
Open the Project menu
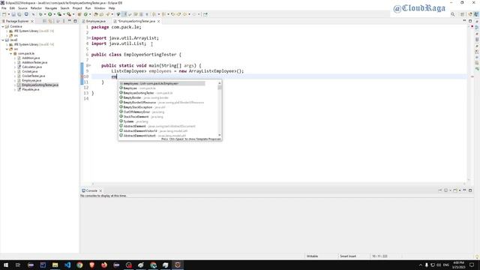tap(77, 8)
